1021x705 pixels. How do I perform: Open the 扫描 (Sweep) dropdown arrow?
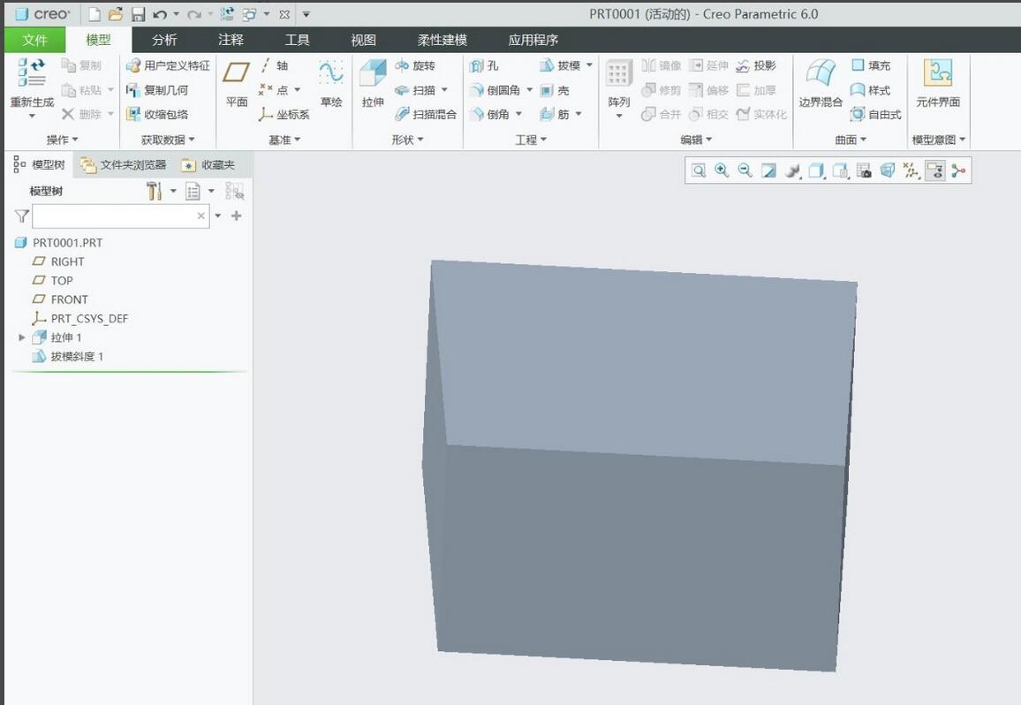click(445, 91)
